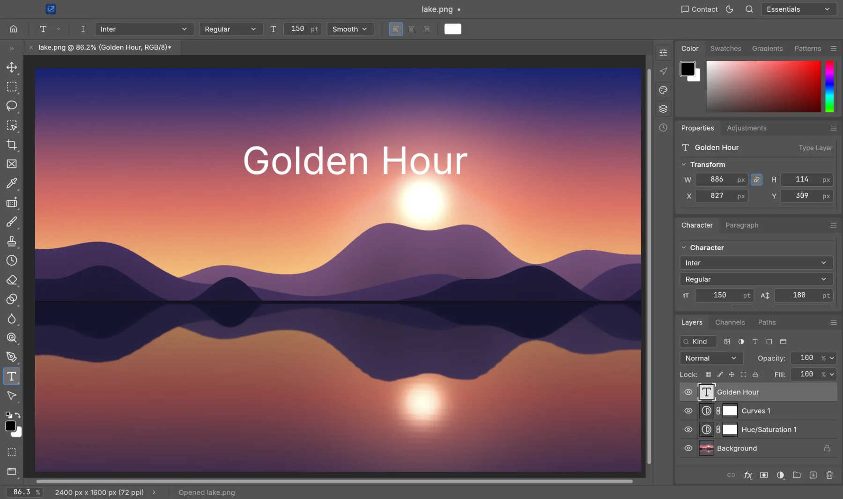Select the Move tool

(12, 67)
